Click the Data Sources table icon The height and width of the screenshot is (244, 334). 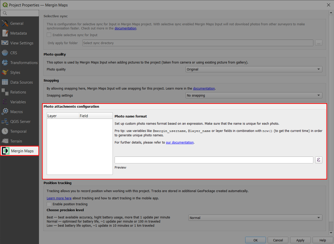point(5,82)
